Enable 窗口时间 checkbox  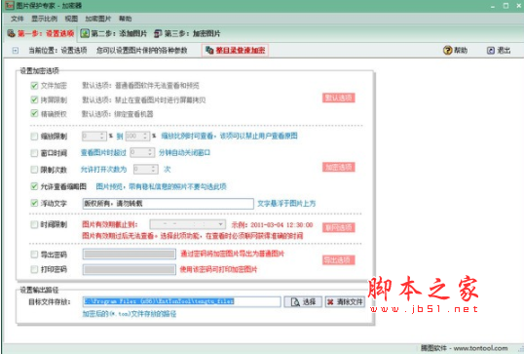(x=34, y=153)
